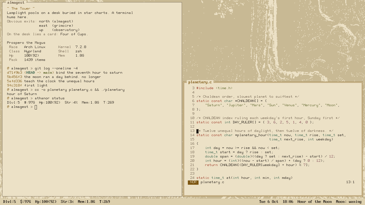Click 'up (observatory)' exit in terminal
The width and height of the screenshot is (365, 205).
pyautogui.click(x=59, y=30)
